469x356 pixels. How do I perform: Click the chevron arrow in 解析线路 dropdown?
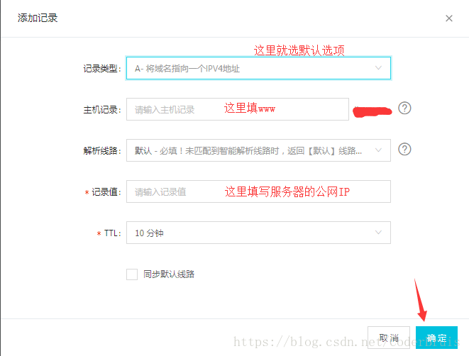coord(378,150)
